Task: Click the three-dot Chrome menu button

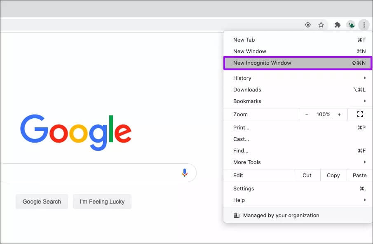Action: coord(364,25)
